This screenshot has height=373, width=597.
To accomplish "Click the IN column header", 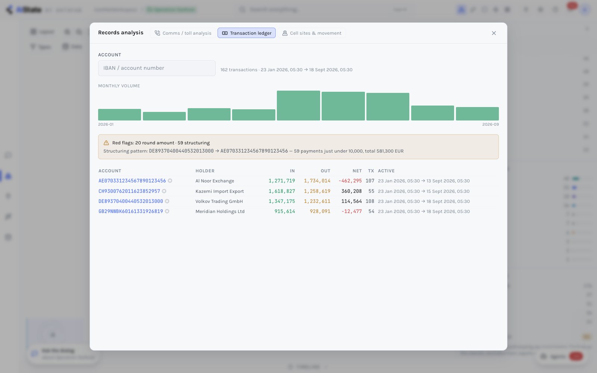I will (292, 171).
